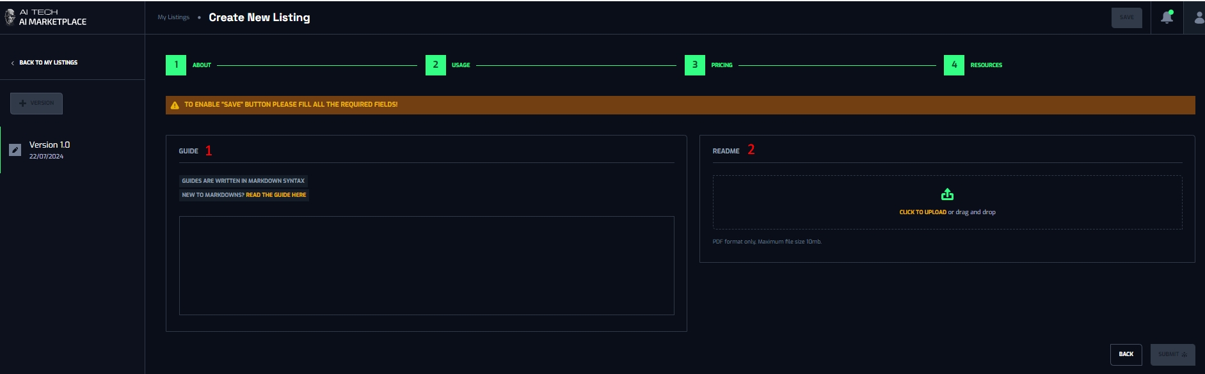Screen dimensions: 1205x374
Task: Click the notification bell icon
Action: pyautogui.click(x=1167, y=17)
